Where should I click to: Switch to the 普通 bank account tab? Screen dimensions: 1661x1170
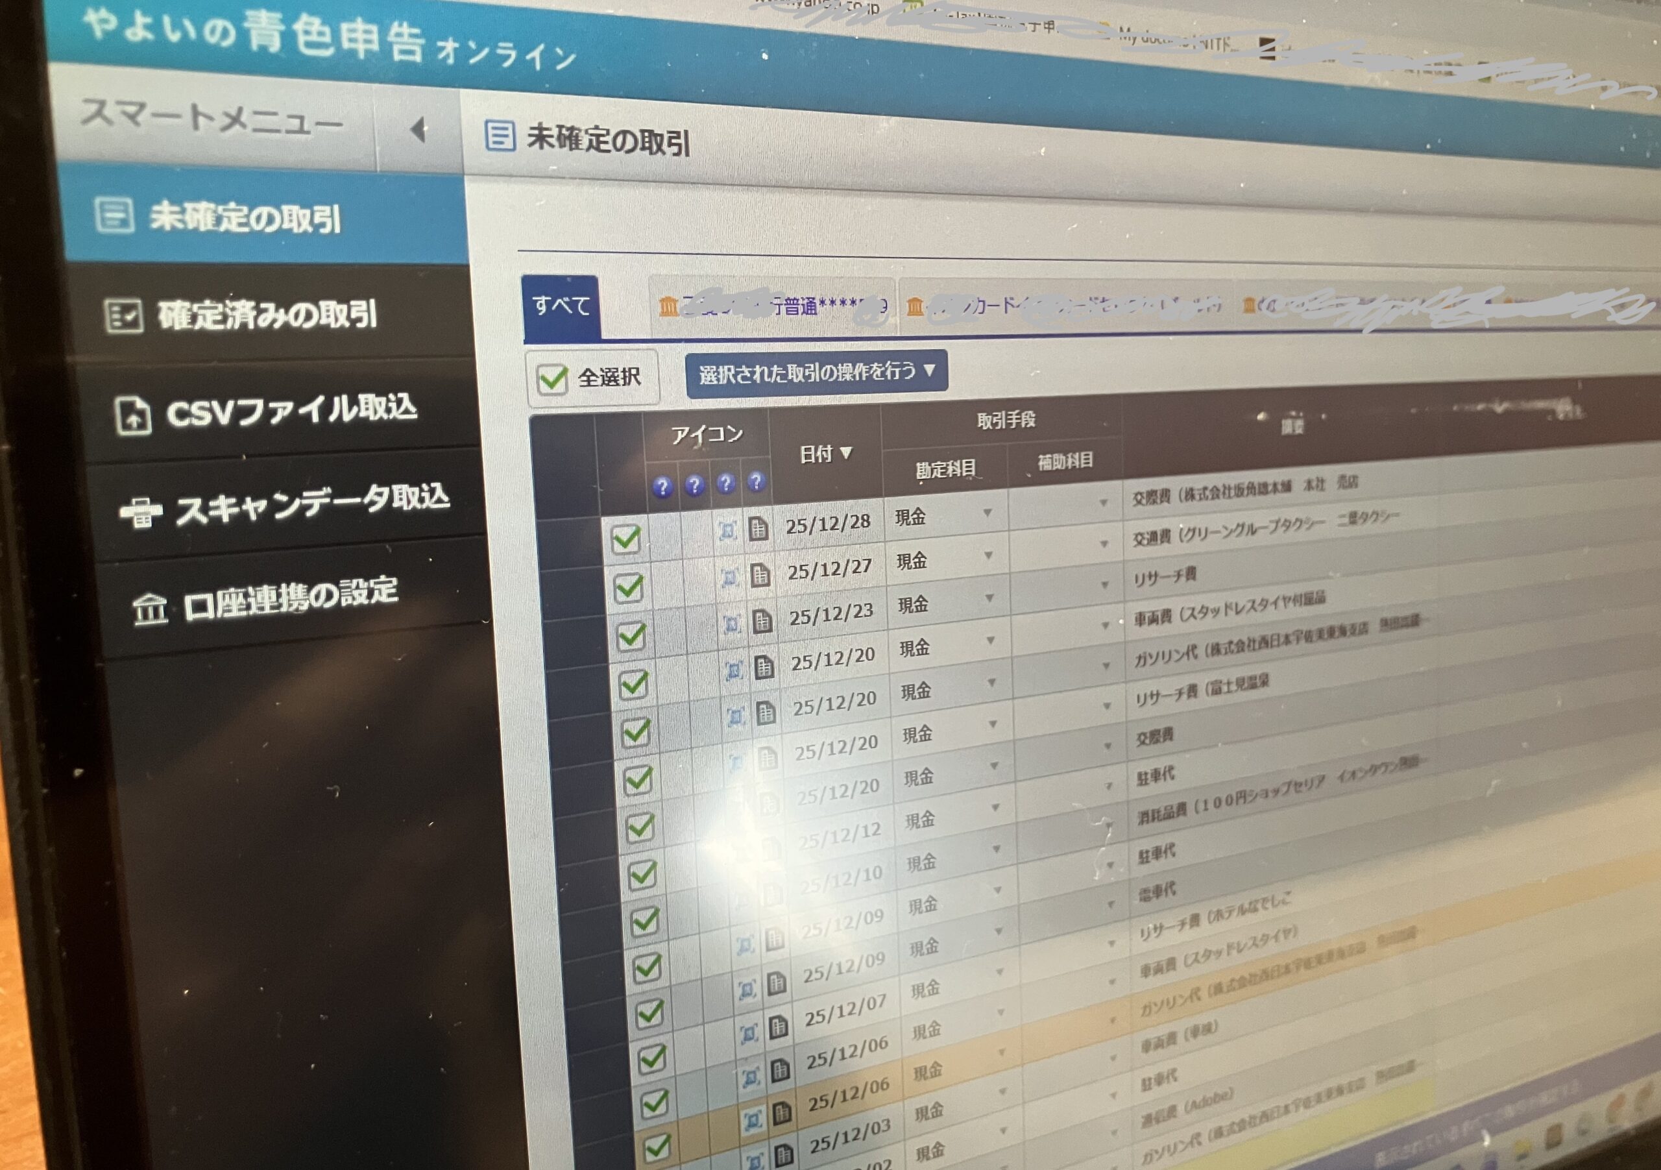click(x=773, y=307)
